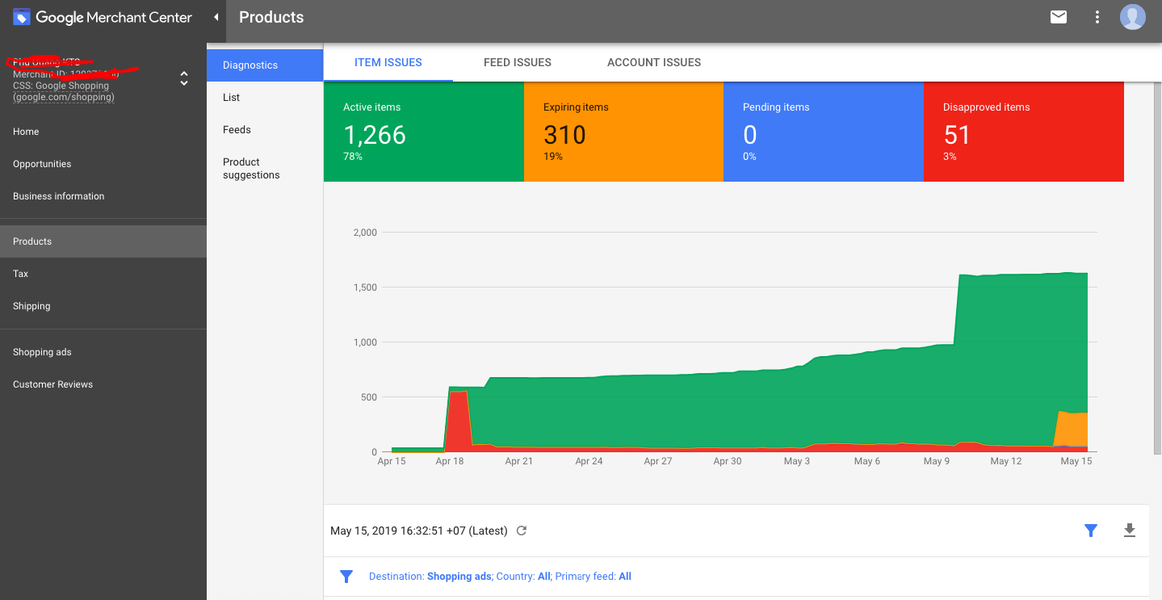Image resolution: width=1162 pixels, height=600 pixels.
Task: Open the Shopping ads destination filter
Action: coord(459,577)
